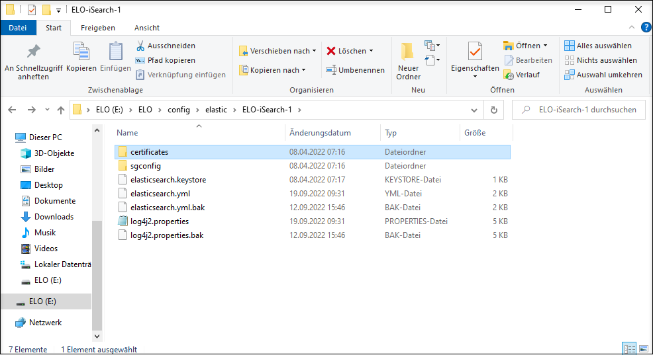Customize quick access toolbar dropdown
This screenshot has height=355, width=653.
58,10
